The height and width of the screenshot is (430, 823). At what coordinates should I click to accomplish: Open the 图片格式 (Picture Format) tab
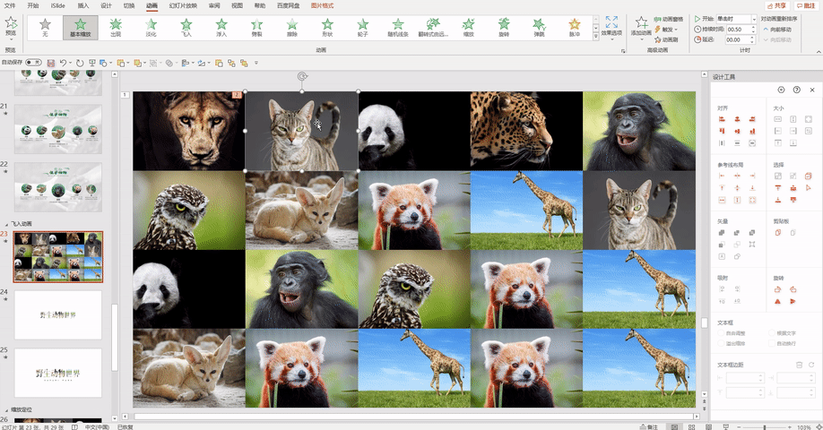pyautogui.click(x=322, y=5)
